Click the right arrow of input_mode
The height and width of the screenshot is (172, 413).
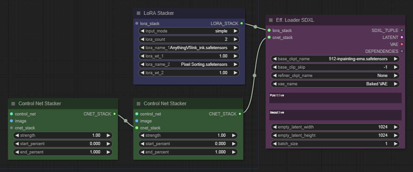pyautogui.click(x=235, y=31)
